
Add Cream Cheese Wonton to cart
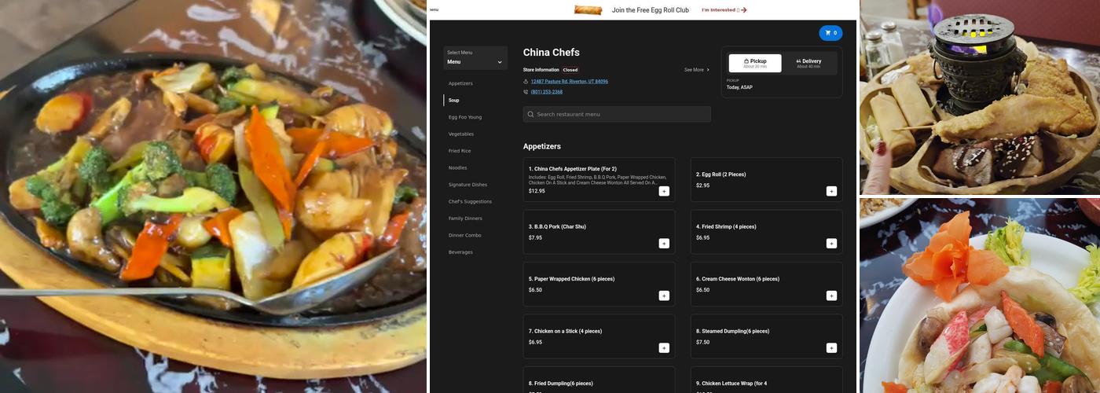pyautogui.click(x=831, y=296)
